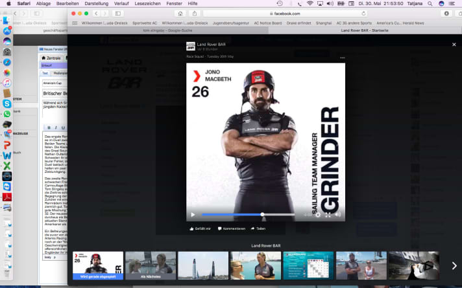Mute the video volume speaker
This screenshot has height=288, width=462.
[x=338, y=215]
